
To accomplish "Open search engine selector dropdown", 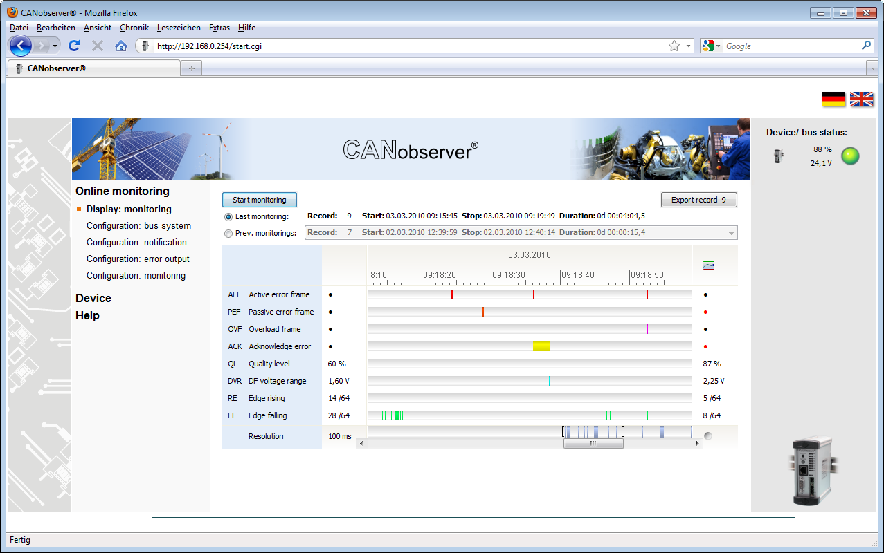I will (x=712, y=46).
